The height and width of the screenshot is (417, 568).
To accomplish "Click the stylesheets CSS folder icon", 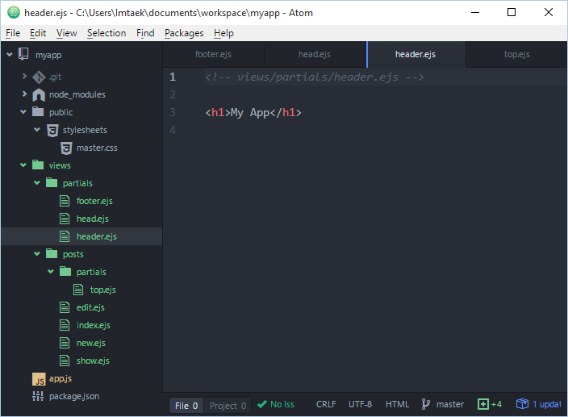I will click(x=52, y=131).
